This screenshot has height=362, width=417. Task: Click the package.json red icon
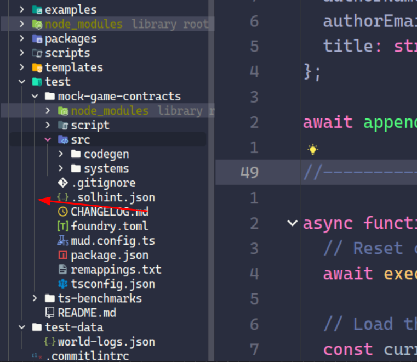point(63,255)
